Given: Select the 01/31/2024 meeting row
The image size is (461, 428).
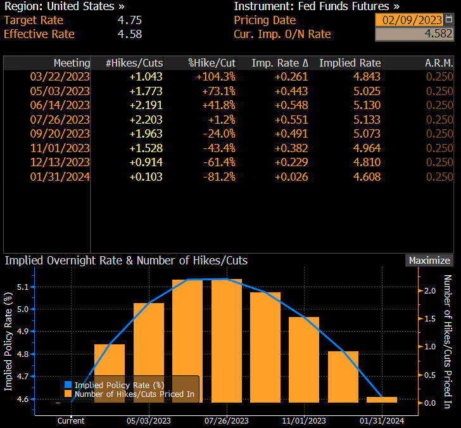Looking at the screenshot, I should click(60, 176).
